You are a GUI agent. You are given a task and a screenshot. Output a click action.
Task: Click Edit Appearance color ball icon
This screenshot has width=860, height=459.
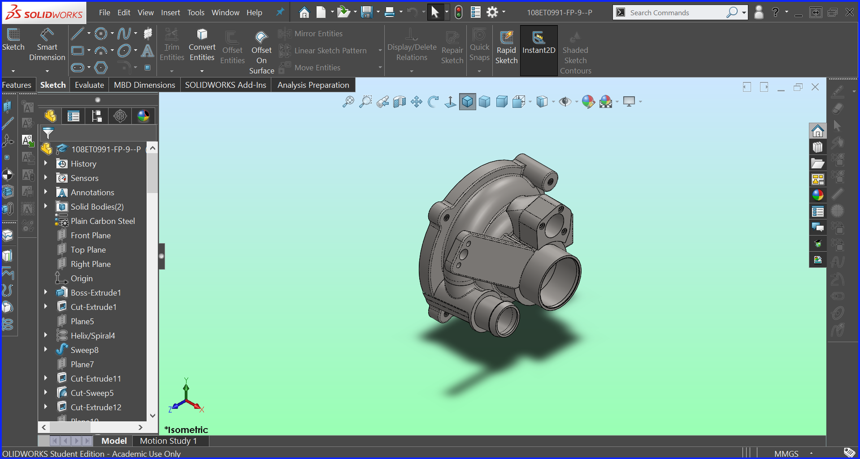coord(588,102)
